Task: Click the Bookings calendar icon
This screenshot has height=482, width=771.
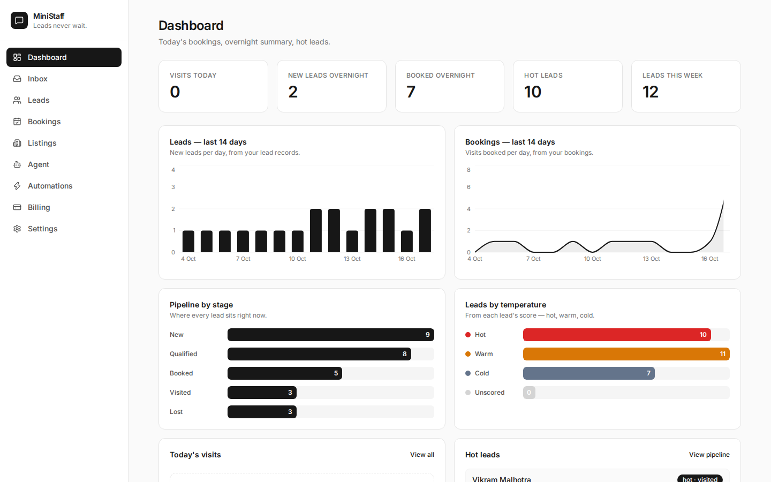Action: (17, 122)
